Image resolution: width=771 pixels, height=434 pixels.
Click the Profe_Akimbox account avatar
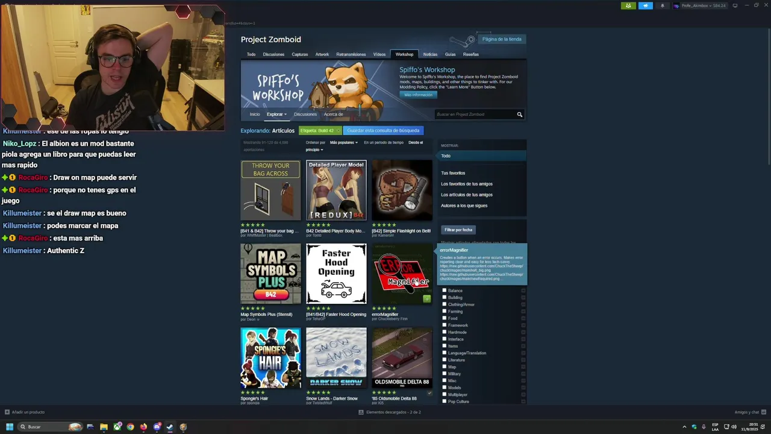tap(676, 5)
